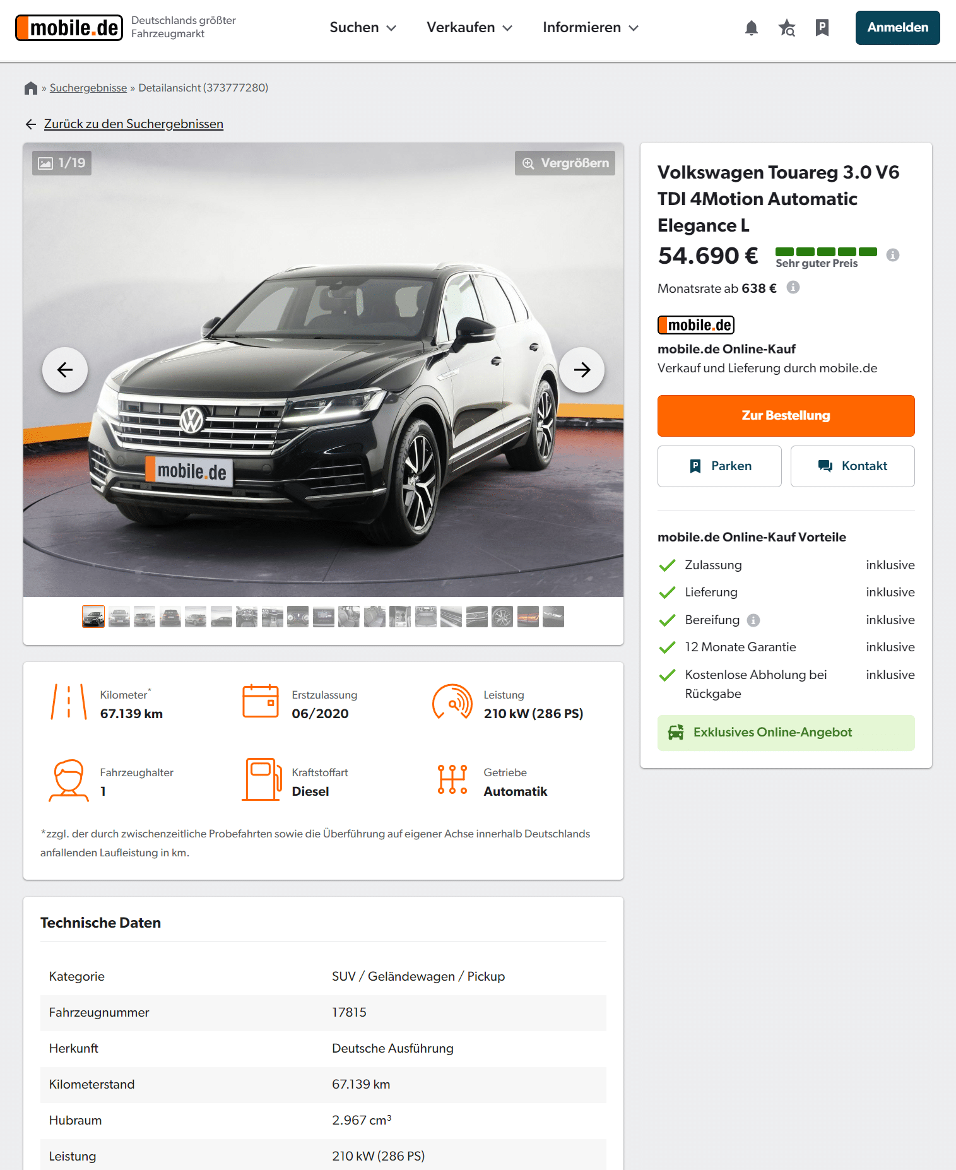Click the Exklusives Online-Angebot banner
The height and width of the screenshot is (1170, 956).
tap(786, 733)
